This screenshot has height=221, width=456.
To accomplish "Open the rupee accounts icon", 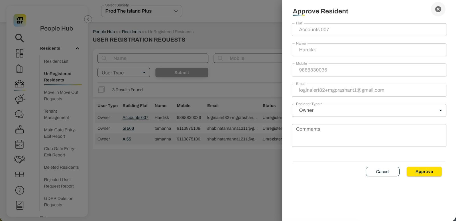I will 20,190.
